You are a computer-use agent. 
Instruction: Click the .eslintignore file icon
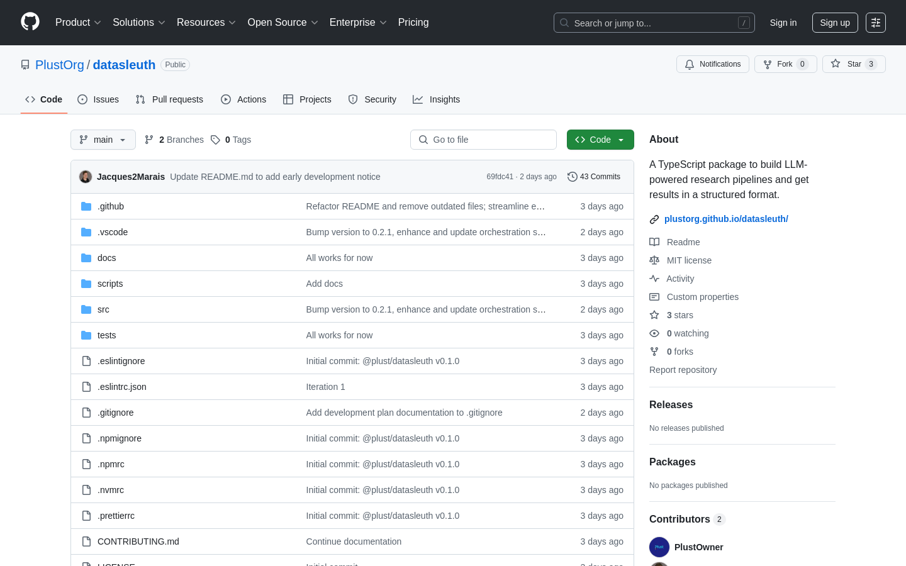click(86, 361)
